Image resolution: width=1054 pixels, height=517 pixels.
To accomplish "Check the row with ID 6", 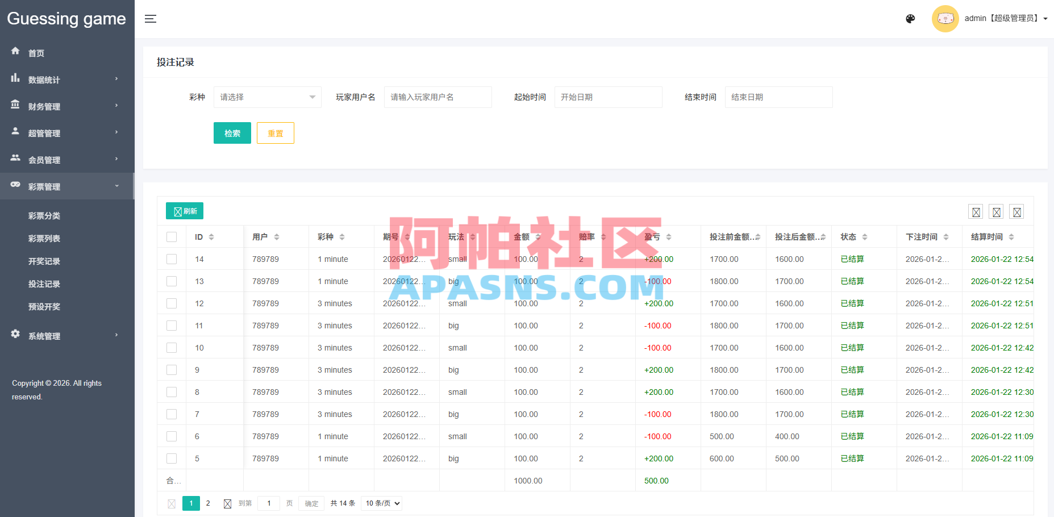I will [172, 436].
